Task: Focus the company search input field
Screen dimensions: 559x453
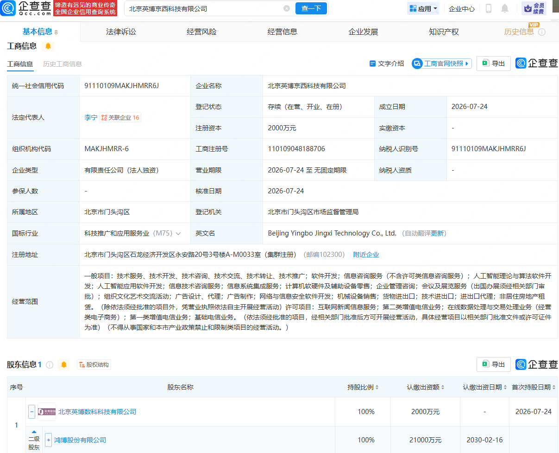Action: coord(206,8)
